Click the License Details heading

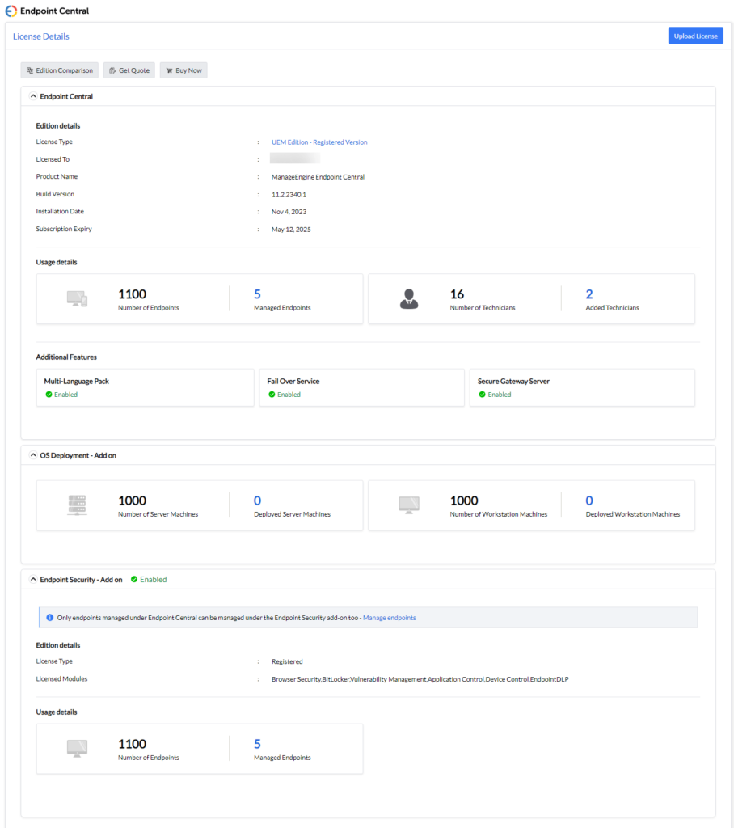(x=41, y=36)
